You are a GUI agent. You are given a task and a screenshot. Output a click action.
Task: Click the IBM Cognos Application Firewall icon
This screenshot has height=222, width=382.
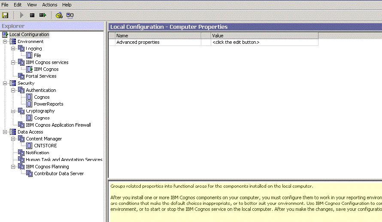click(21, 125)
